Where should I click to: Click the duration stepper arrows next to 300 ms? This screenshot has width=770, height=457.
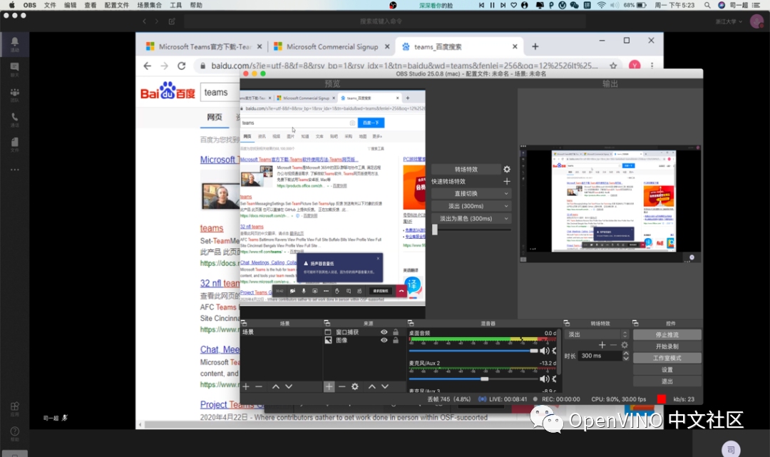coord(626,356)
